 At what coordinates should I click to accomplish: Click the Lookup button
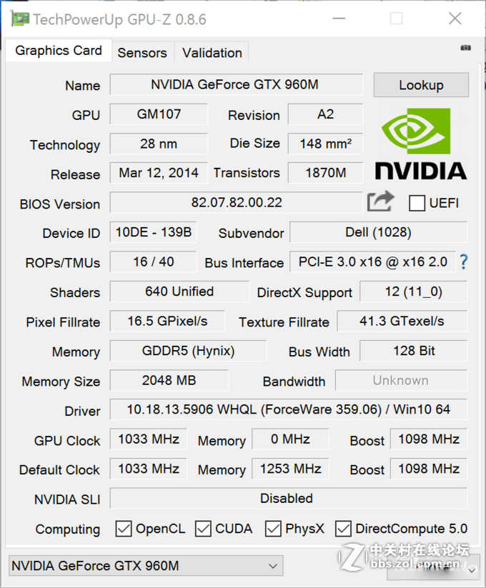(x=420, y=85)
